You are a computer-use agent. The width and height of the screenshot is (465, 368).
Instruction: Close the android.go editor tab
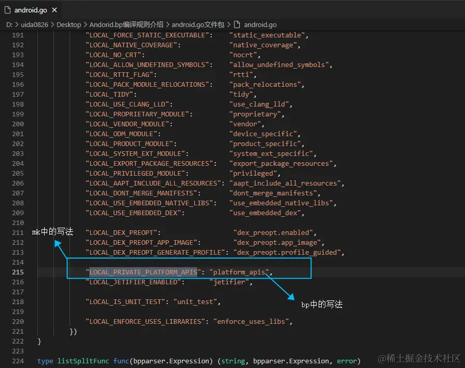point(54,9)
